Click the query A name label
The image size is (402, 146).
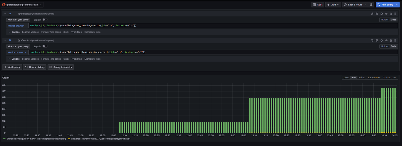[x=10, y=14]
